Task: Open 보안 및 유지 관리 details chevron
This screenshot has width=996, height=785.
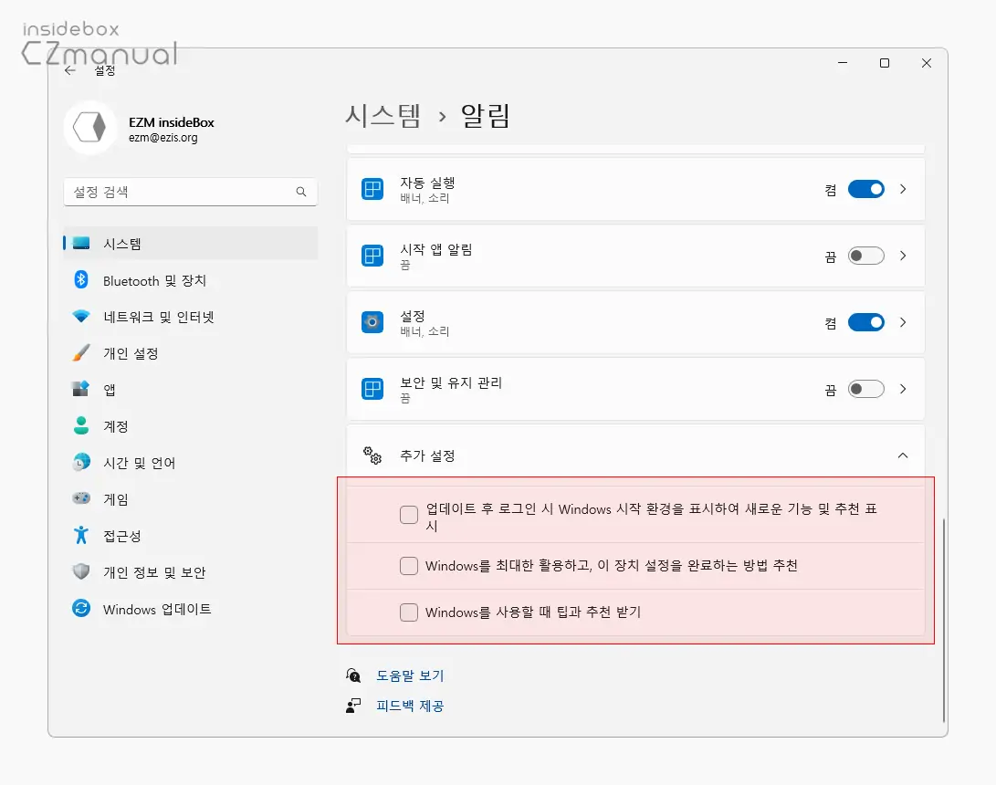Action: [902, 389]
